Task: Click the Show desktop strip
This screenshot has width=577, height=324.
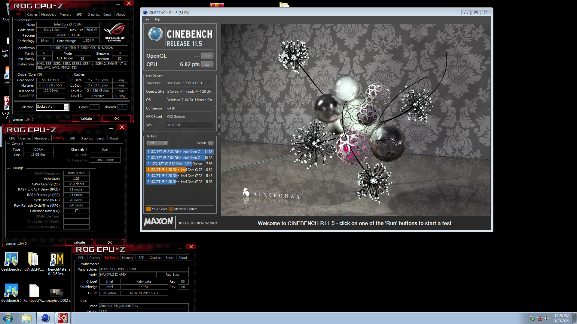Action: pos(575,318)
